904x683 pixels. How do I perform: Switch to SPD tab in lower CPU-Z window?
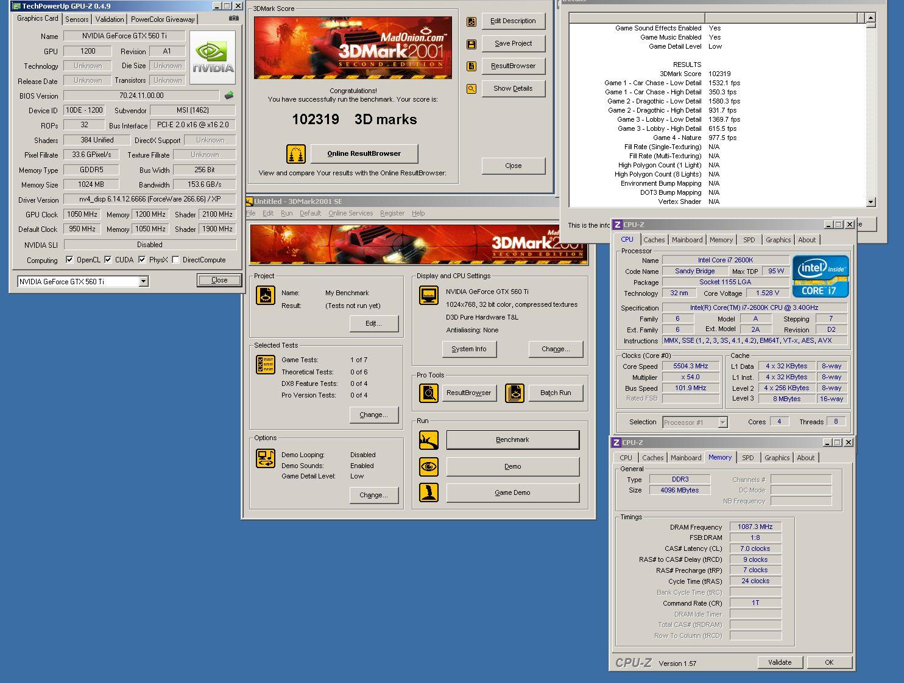click(747, 458)
